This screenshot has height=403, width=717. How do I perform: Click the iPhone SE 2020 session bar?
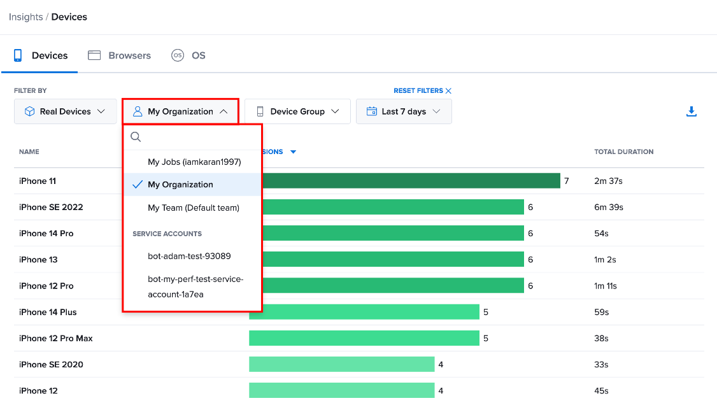point(341,364)
